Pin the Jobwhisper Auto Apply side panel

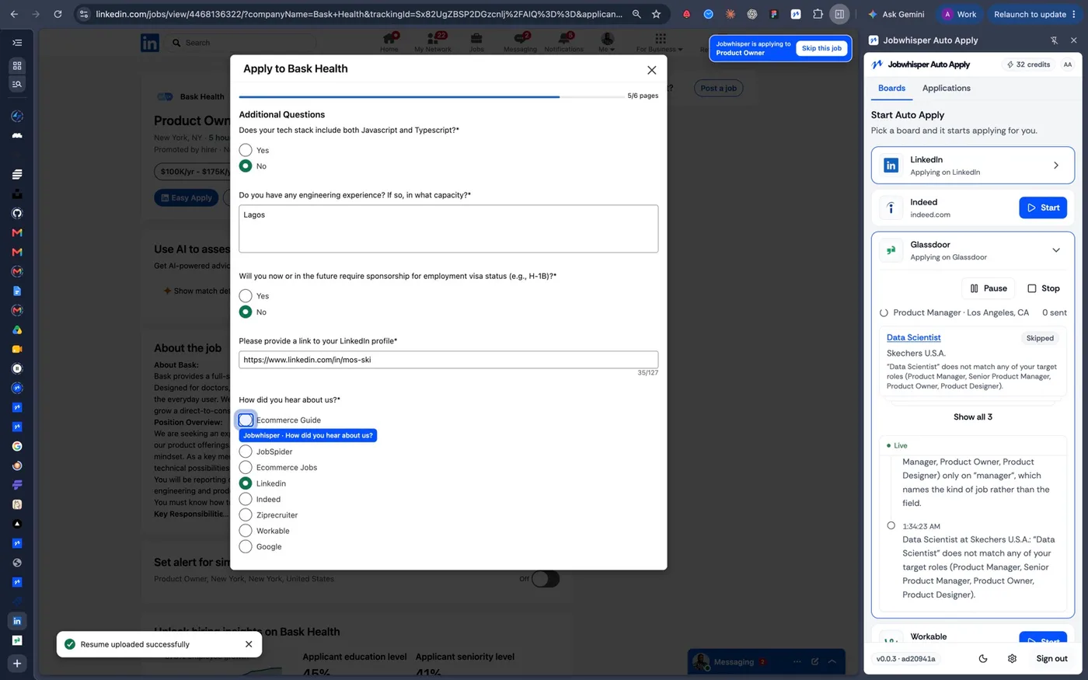[1054, 40]
